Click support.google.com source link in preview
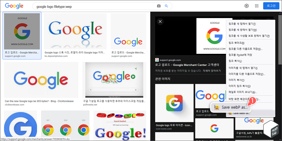The image size is (282, 141). 170,60
